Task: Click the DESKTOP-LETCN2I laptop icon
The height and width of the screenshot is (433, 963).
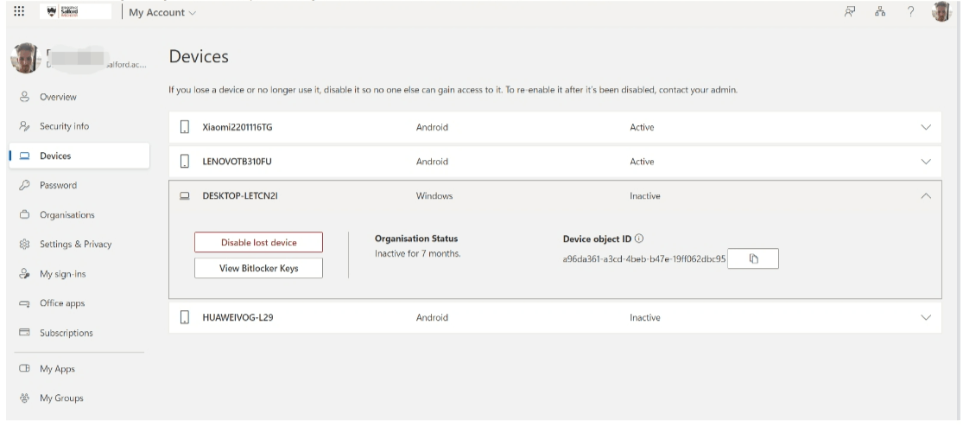Action: coord(184,196)
